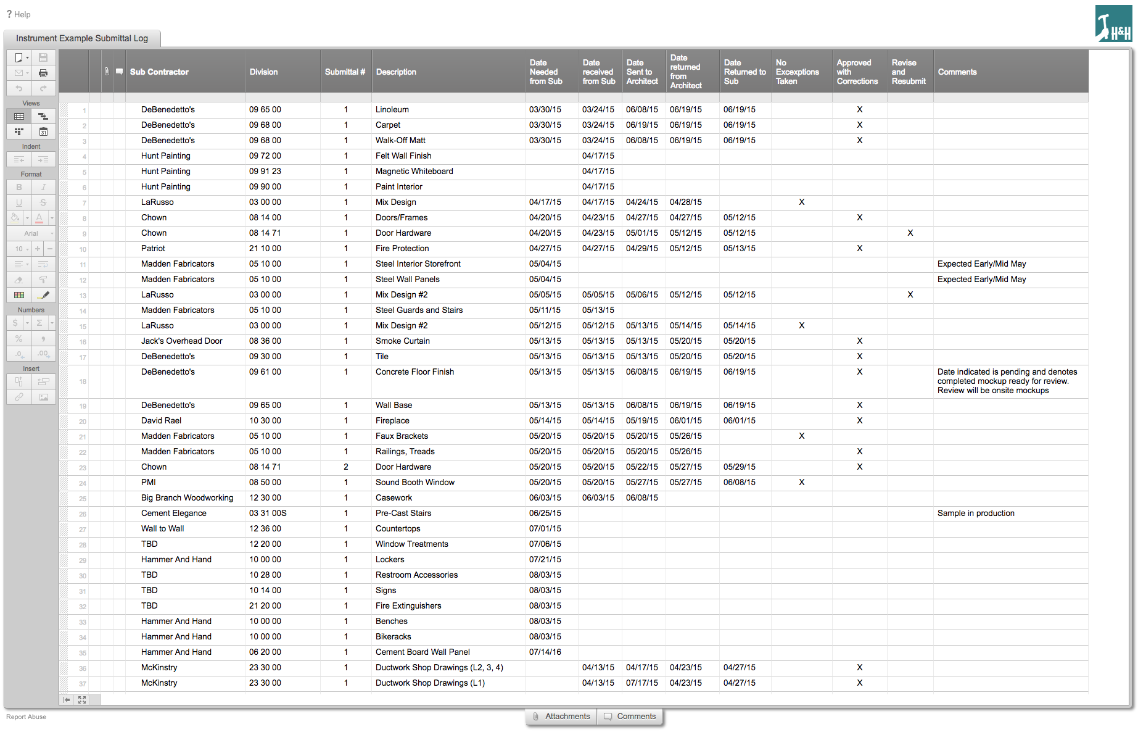Select row number 18 header
This screenshot has height=732, width=1138.
(x=78, y=381)
